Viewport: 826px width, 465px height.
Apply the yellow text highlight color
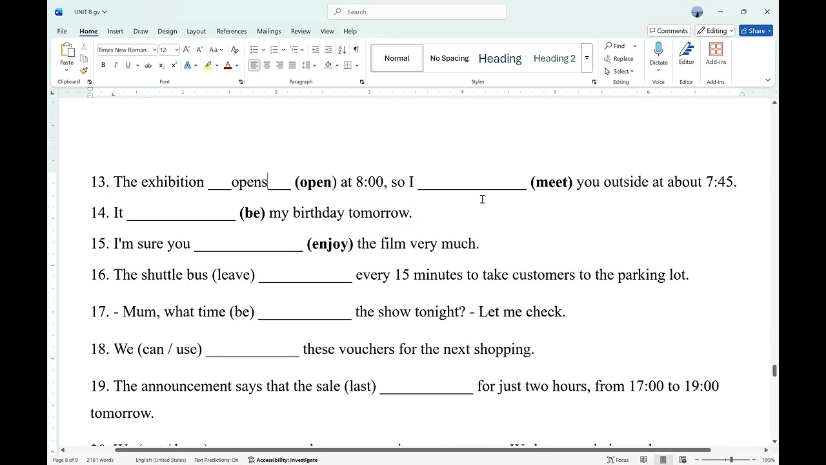[208, 65]
